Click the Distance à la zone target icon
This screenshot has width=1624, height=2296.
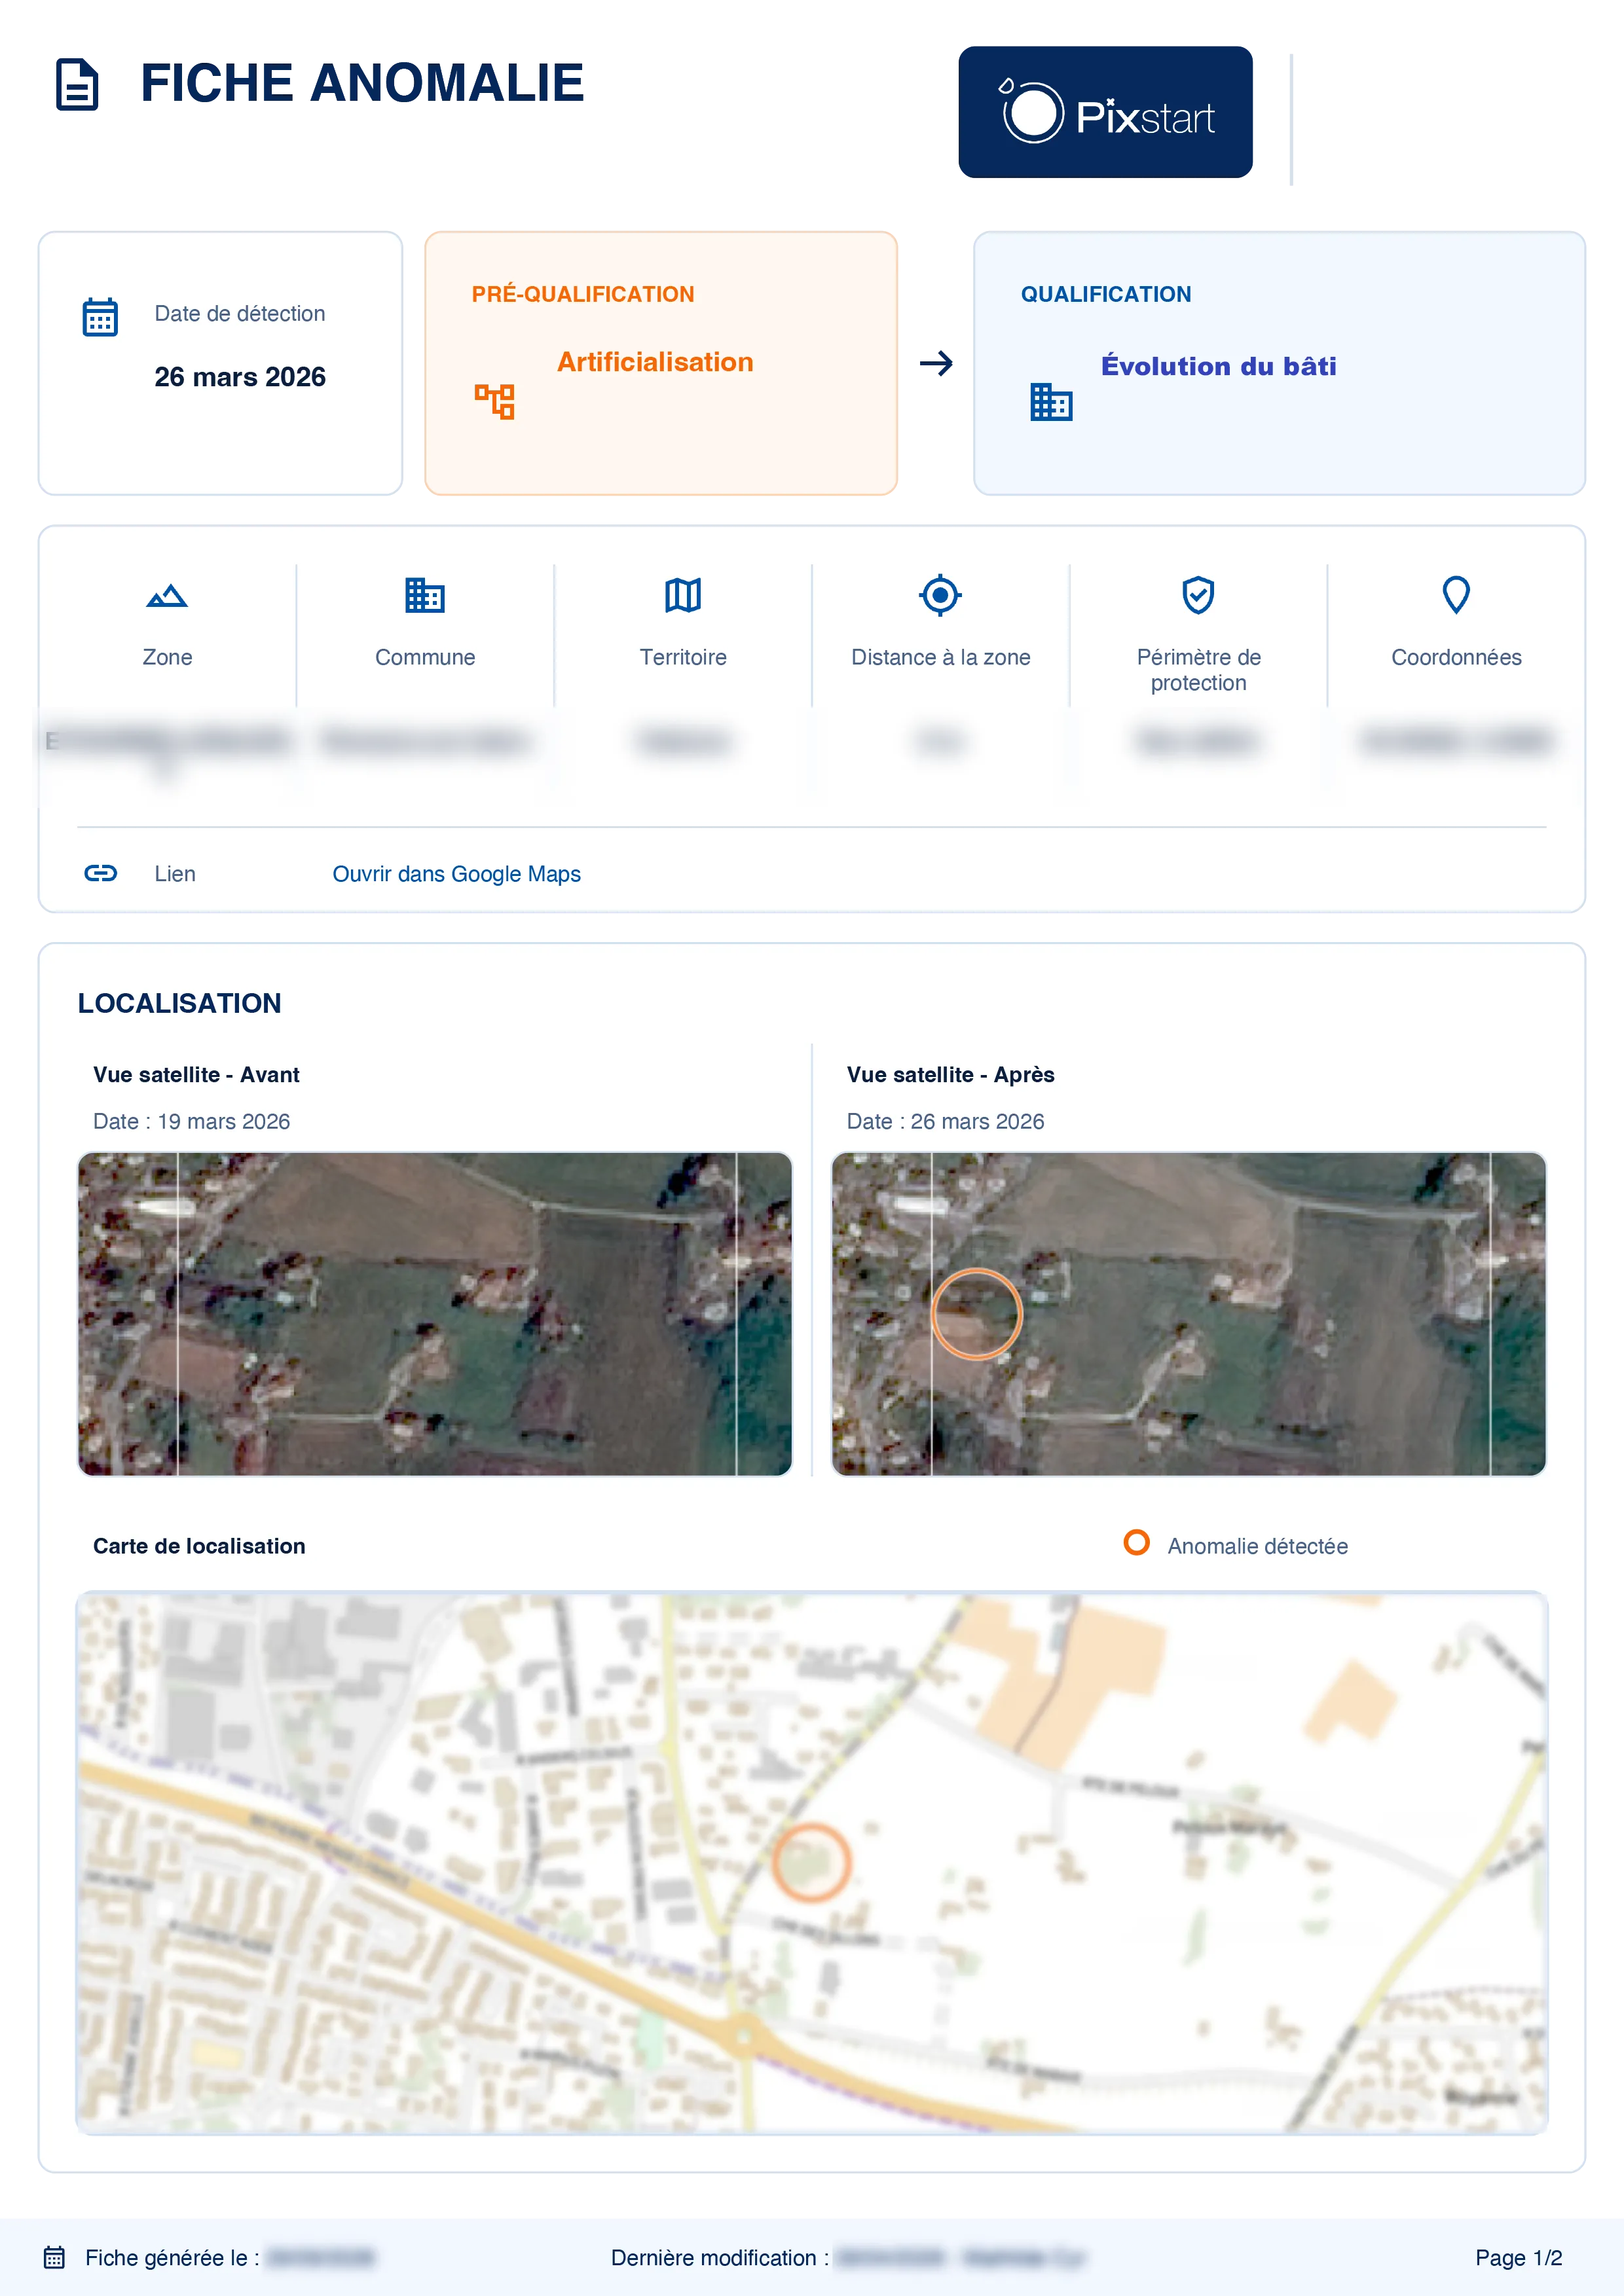click(940, 595)
